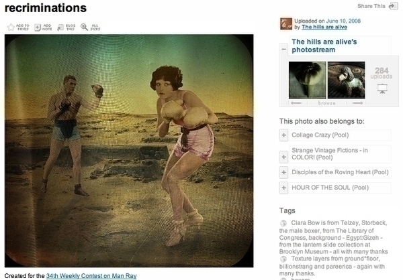Expand Strange Vintage Fictions pool
403x280 pixels.
click(283, 157)
